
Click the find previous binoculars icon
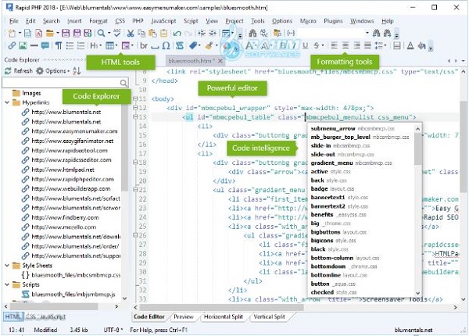pyautogui.click(x=376, y=33)
